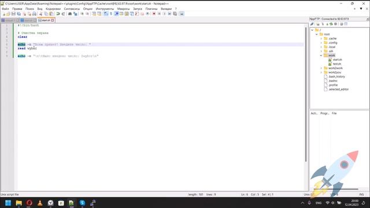
Task: Select start.sh in the FTP tree
Action: click(337, 60)
